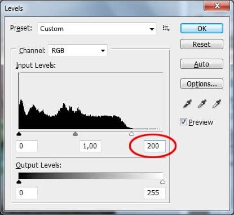Viewport: 234px width, 215px height.
Task: Toggle the Preview checkbox
Action: (x=183, y=122)
